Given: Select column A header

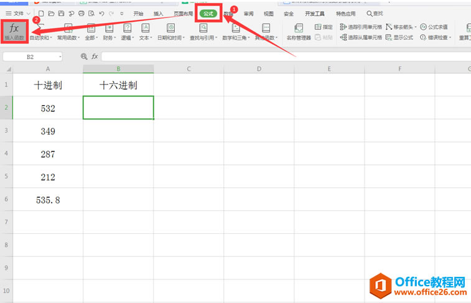Looking at the screenshot, I should point(48,69).
